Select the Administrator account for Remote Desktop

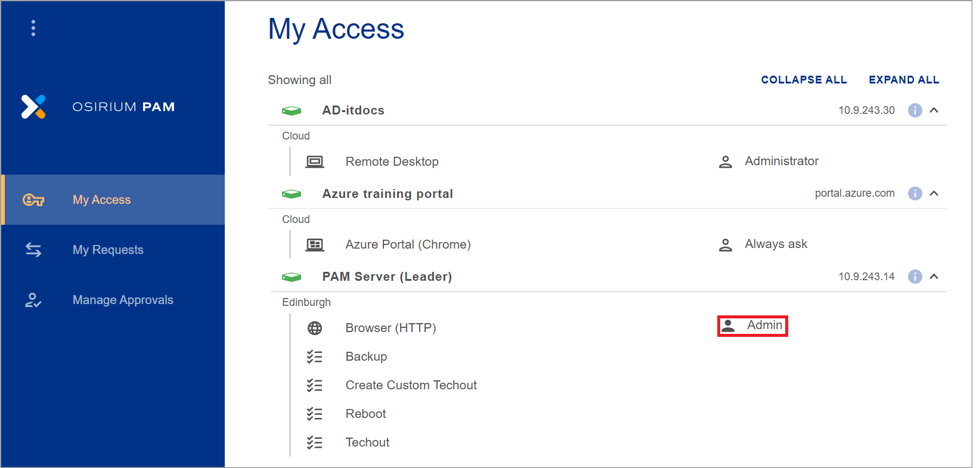click(782, 161)
